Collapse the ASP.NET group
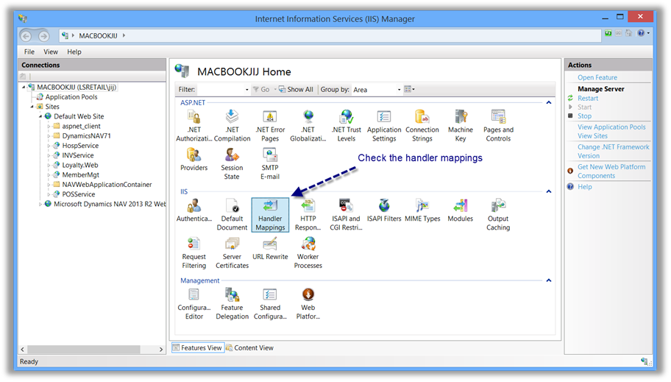 [x=549, y=102]
